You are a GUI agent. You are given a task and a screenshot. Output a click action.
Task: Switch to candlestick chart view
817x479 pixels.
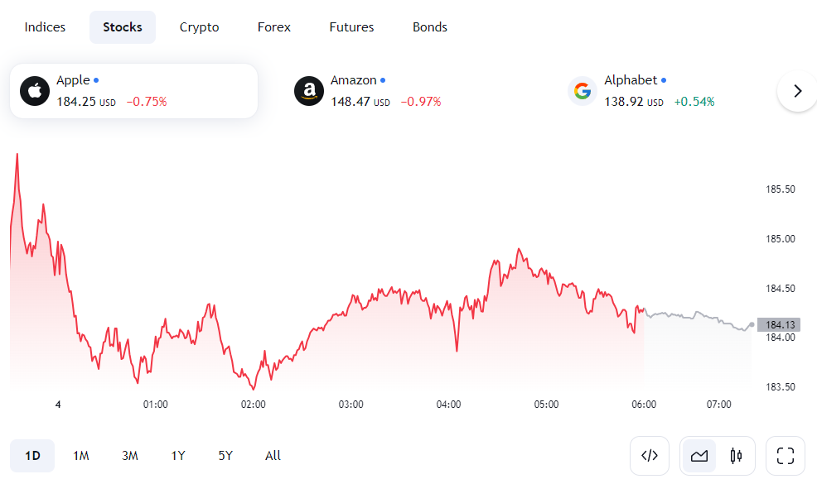(735, 455)
